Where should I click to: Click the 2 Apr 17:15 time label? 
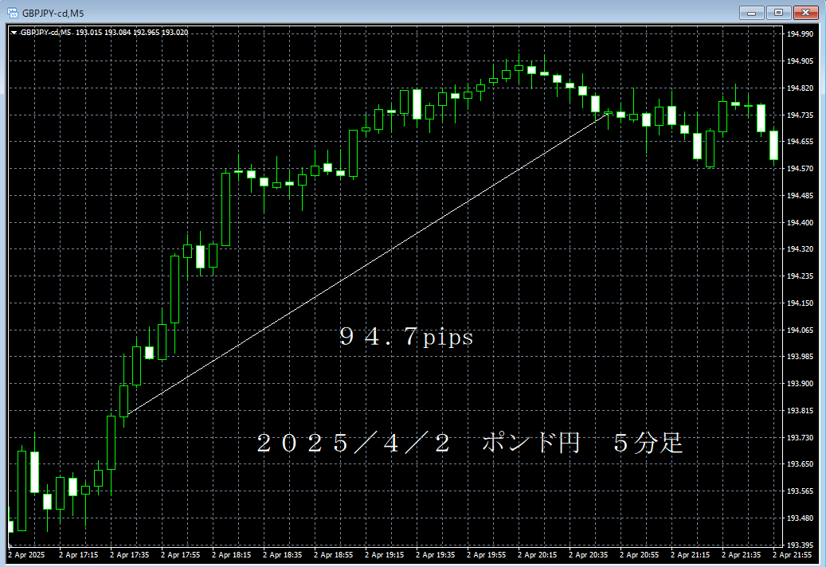click(78, 554)
